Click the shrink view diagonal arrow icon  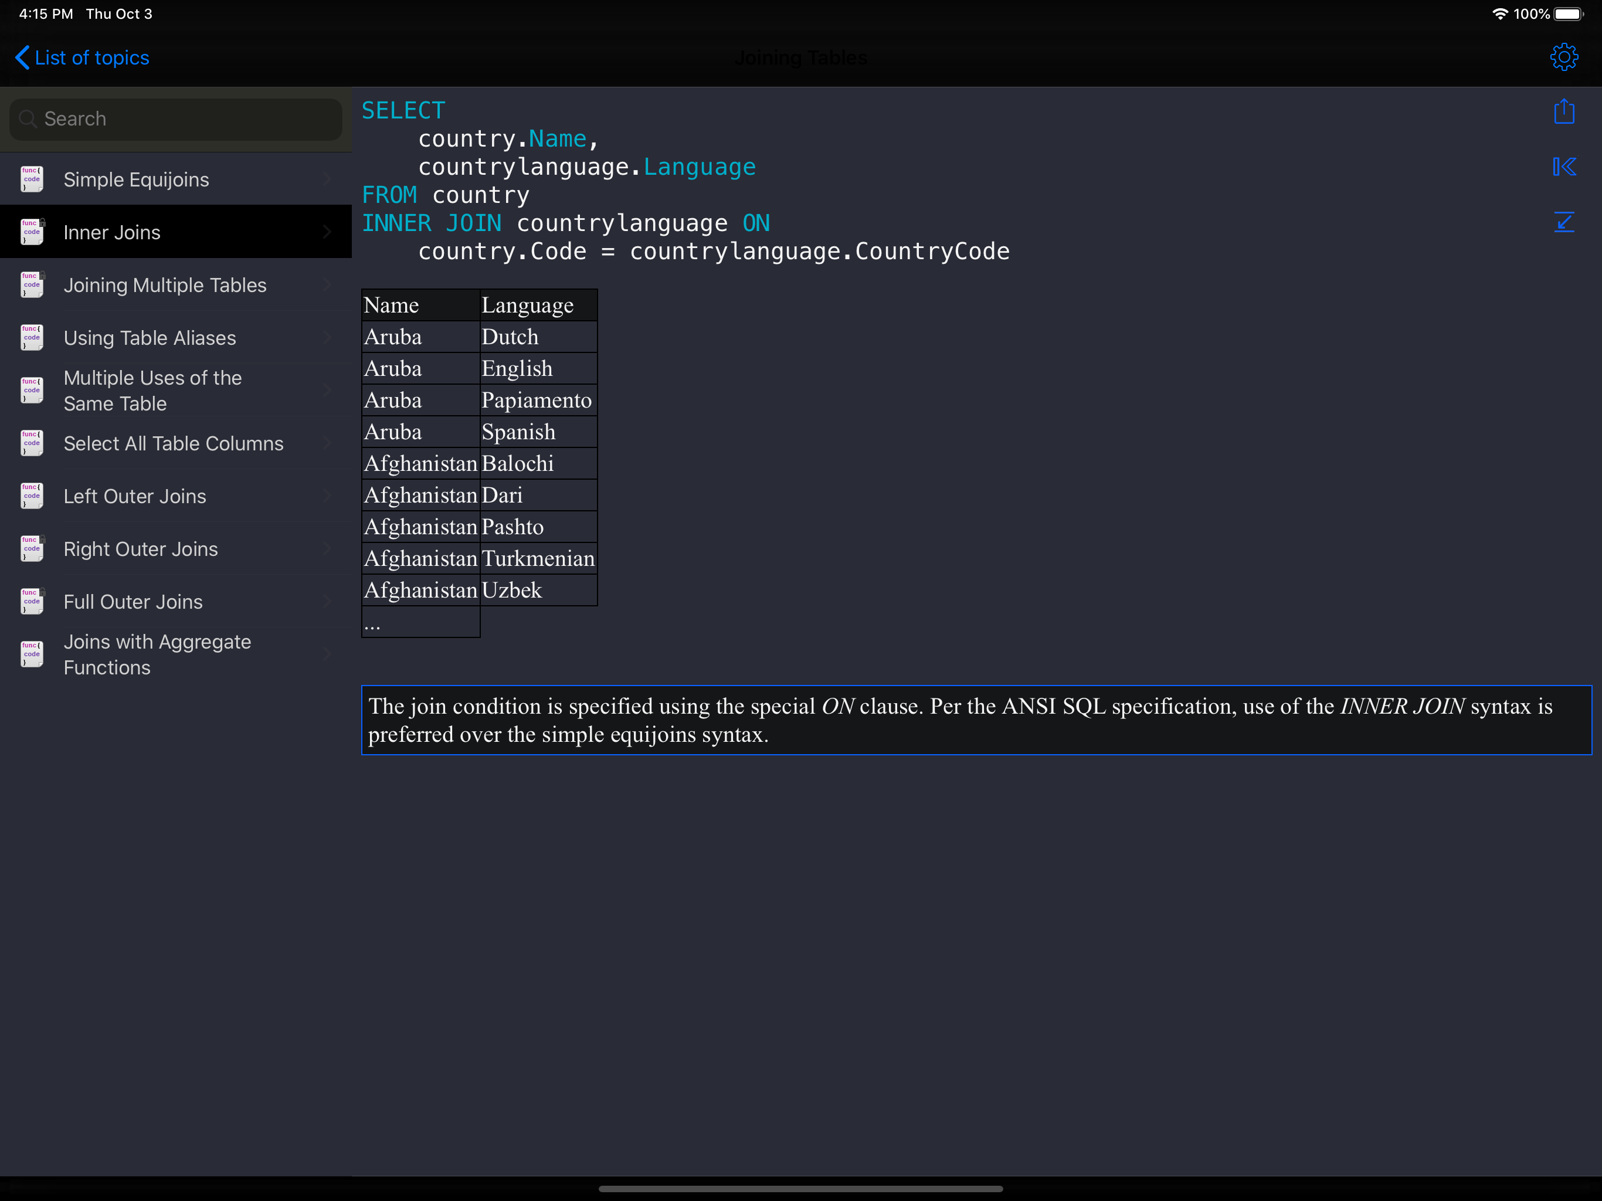(x=1564, y=222)
